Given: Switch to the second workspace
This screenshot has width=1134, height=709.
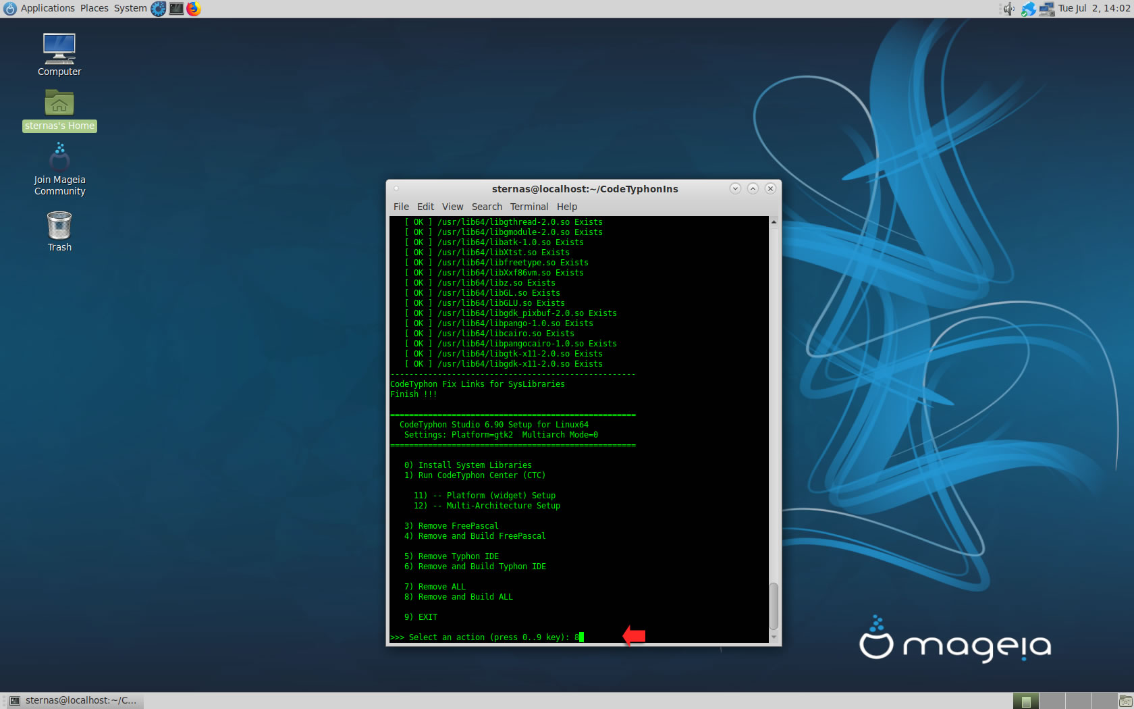Looking at the screenshot, I should tap(1052, 701).
